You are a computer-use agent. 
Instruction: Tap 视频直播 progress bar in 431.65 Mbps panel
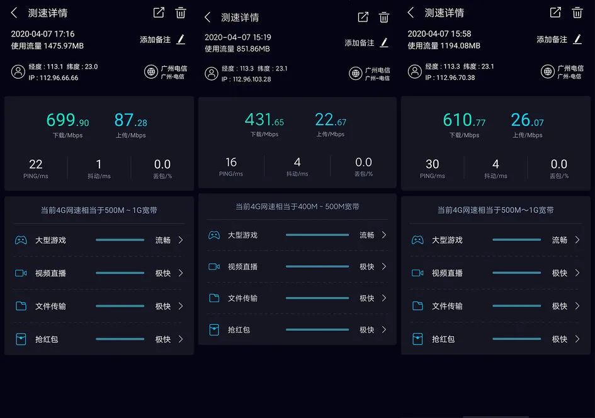click(317, 266)
